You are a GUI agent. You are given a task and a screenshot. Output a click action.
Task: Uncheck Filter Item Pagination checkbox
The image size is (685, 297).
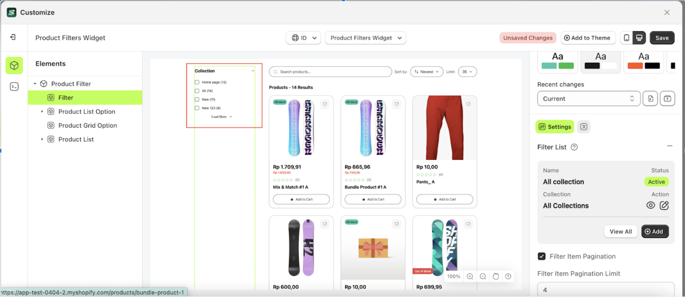pos(541,256)
